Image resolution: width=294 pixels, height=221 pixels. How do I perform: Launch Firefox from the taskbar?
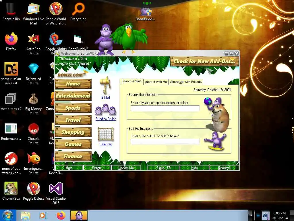[x=61, y=216]
